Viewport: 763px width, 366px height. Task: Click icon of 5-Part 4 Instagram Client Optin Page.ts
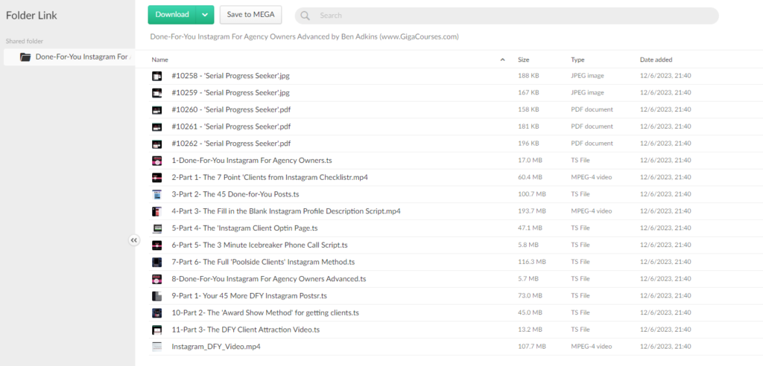point(156,228)
